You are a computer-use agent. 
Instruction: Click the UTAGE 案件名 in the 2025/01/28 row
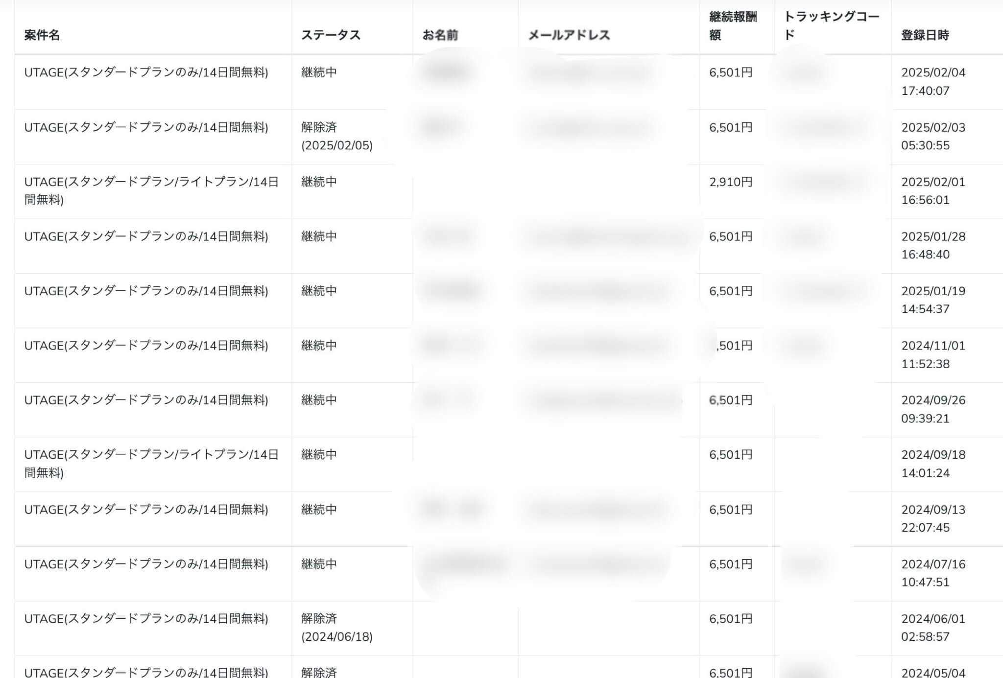click(x=146, y=236)
